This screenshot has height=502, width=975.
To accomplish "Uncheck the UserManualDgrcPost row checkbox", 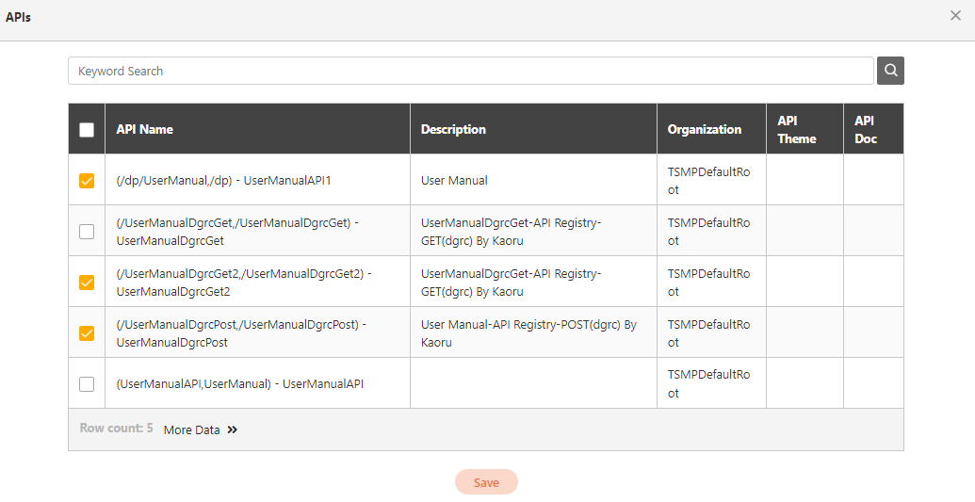I will point(87,333).
